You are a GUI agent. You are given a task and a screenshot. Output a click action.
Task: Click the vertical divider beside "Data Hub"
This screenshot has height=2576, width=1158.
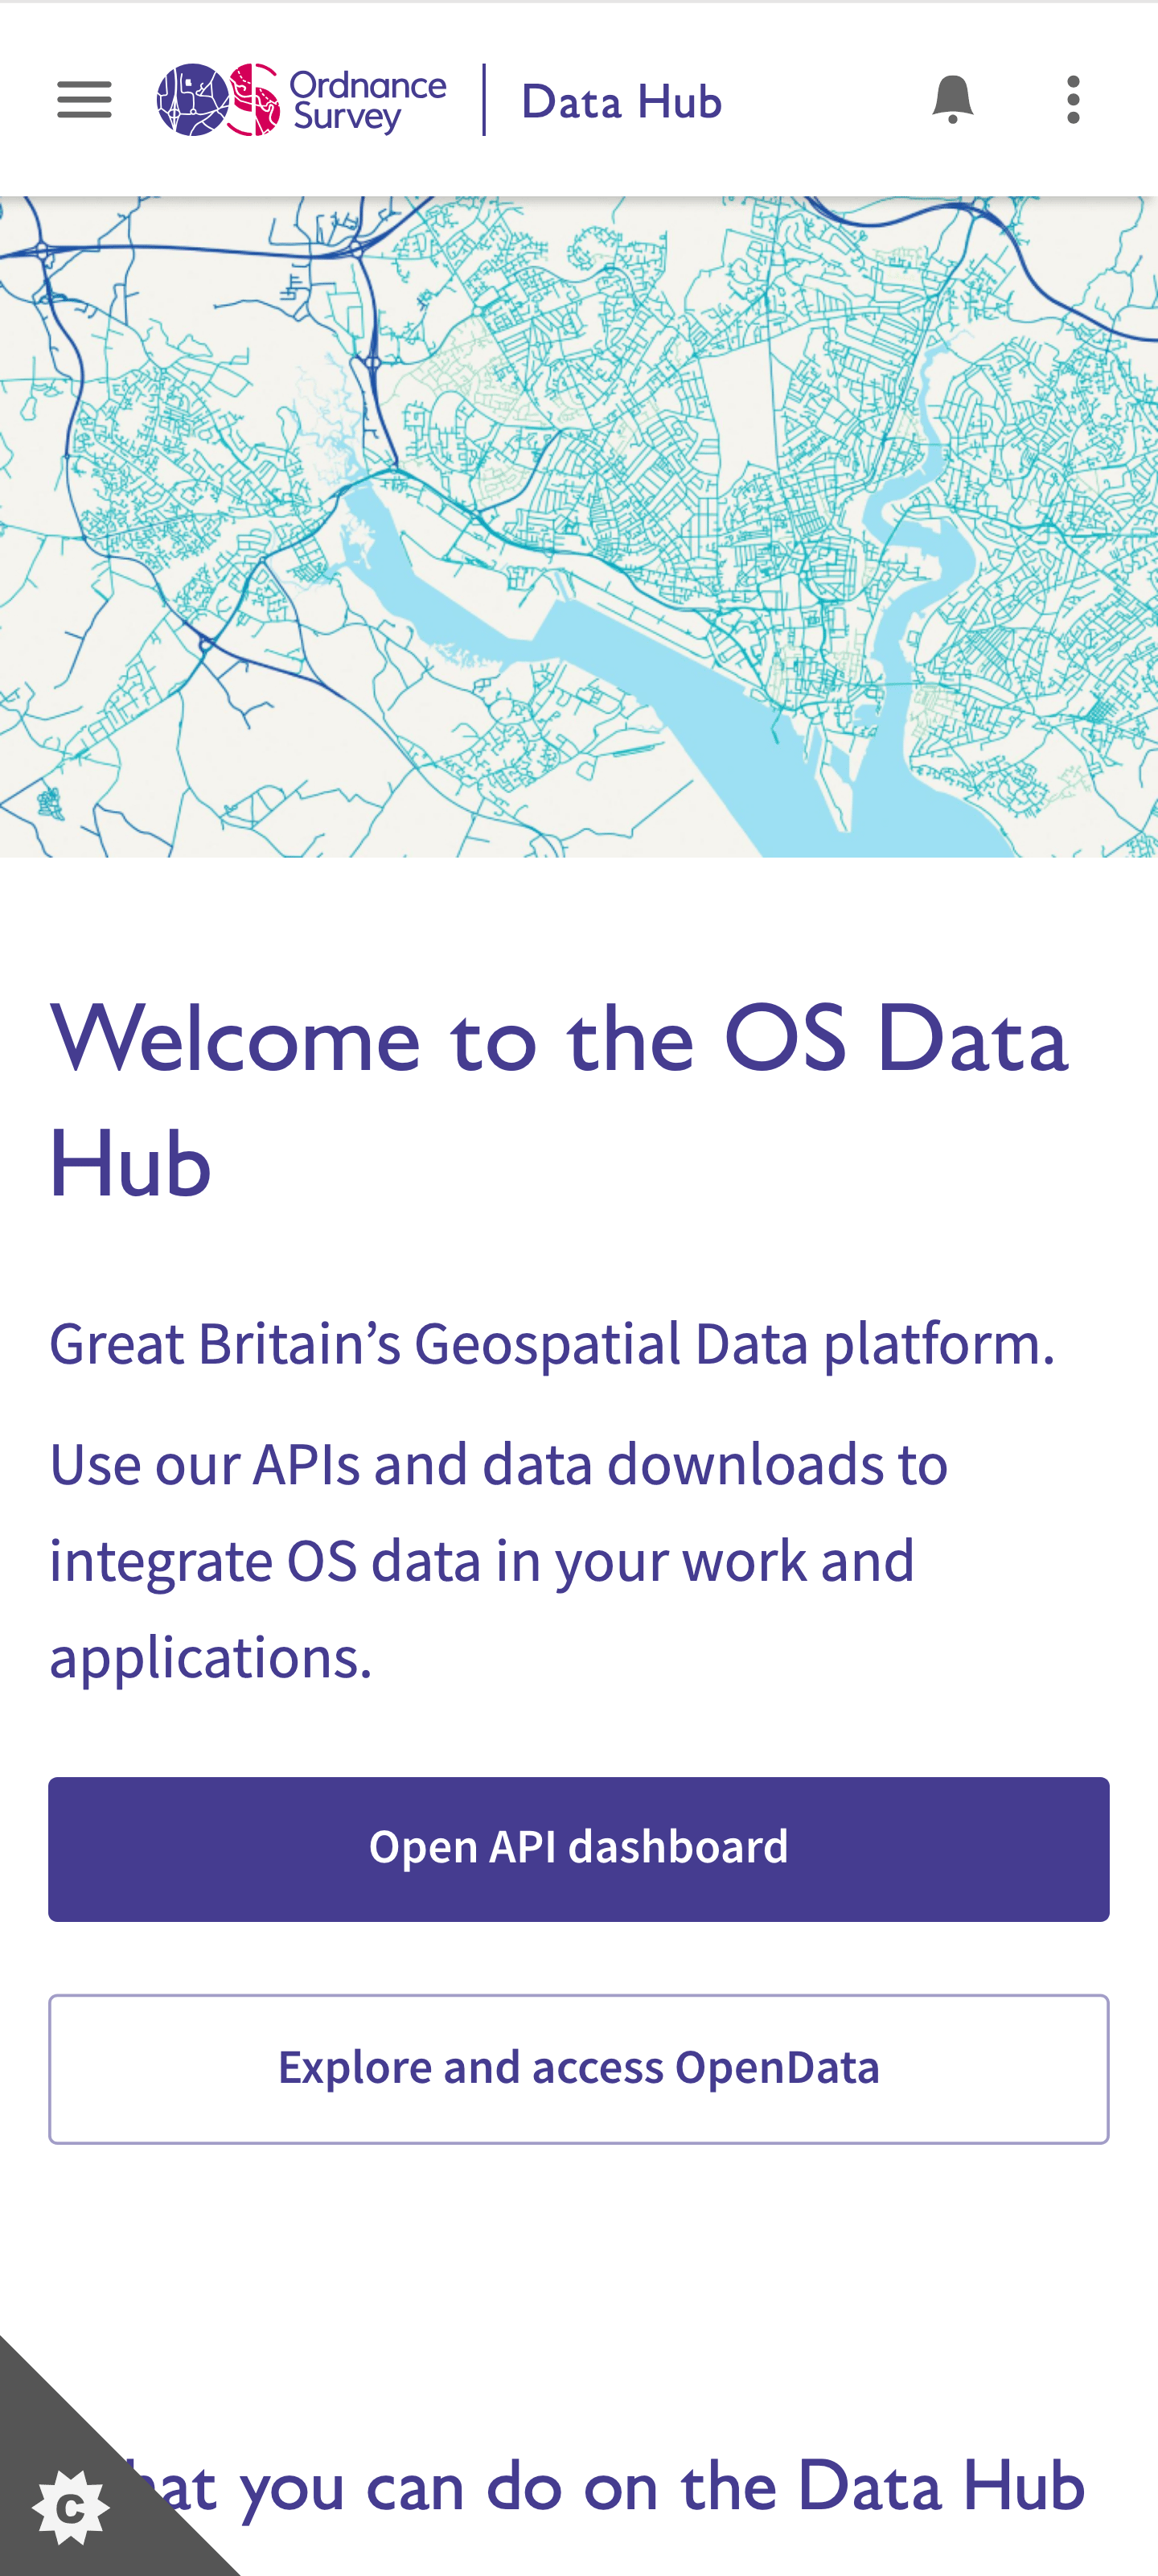(485, 100)
